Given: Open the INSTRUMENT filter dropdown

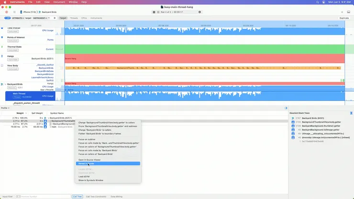Looking at the screenshot, I should click(40, 18).
